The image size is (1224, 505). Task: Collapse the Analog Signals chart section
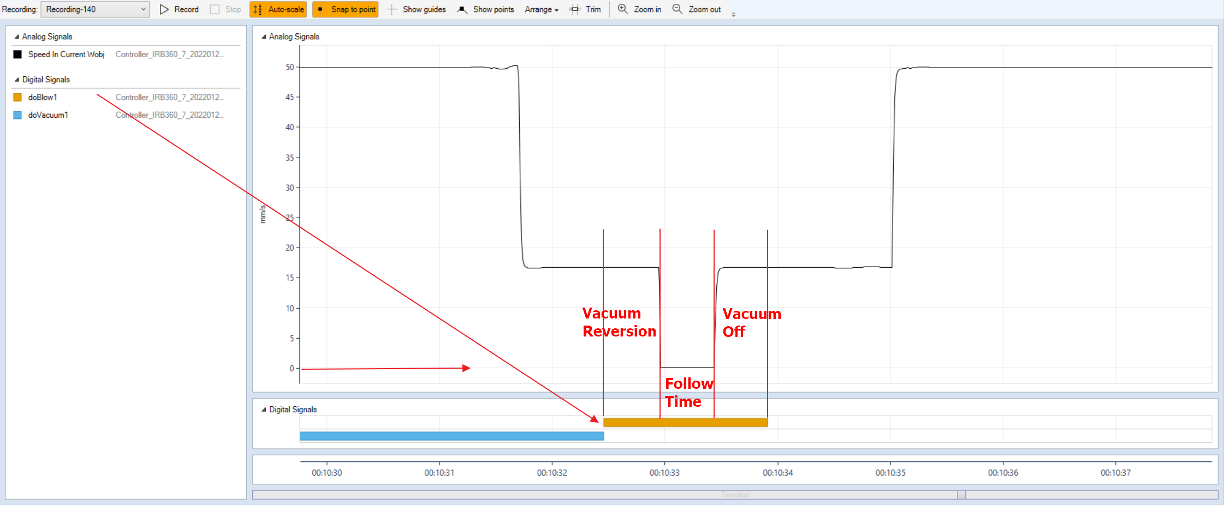click(x=264, y=37)
